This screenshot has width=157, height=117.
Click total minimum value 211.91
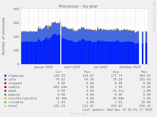88,106
